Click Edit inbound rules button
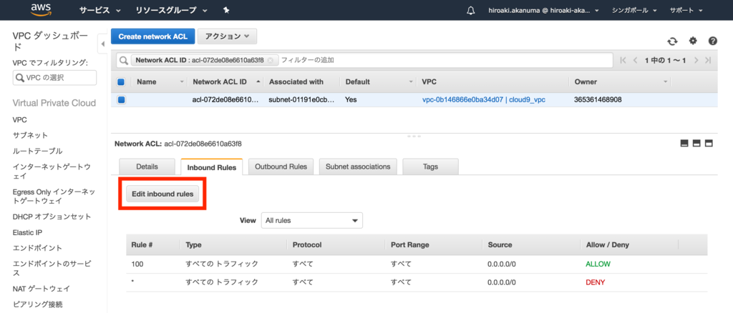The height and width of the screenshot is (313, 733). point(162,194)
